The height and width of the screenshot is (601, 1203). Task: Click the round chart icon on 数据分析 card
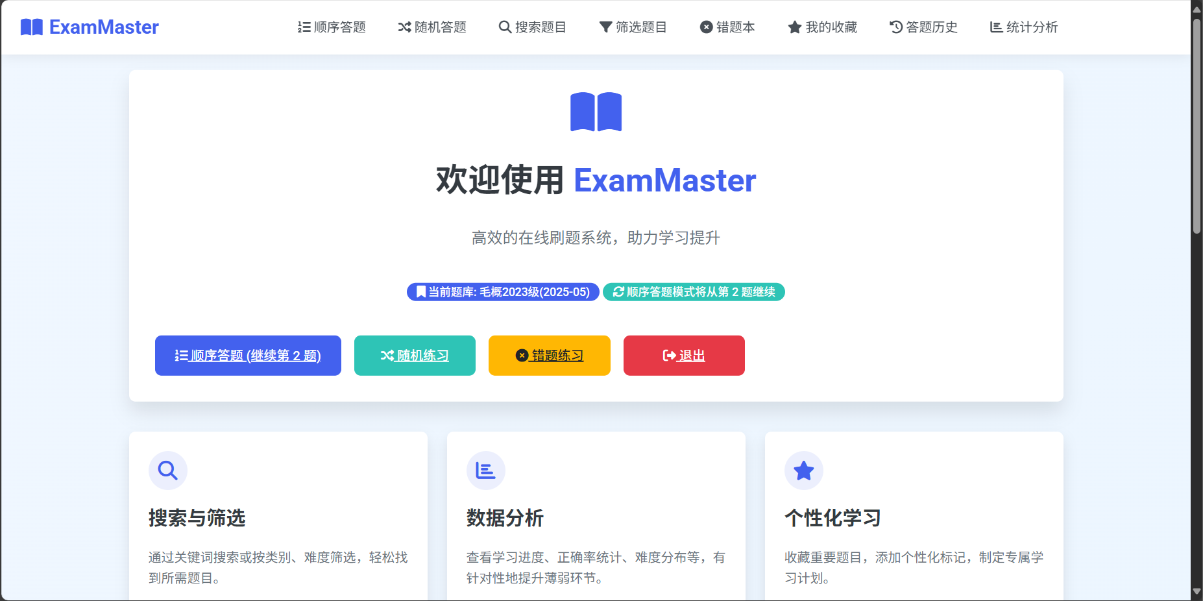[x=486, y=471]
